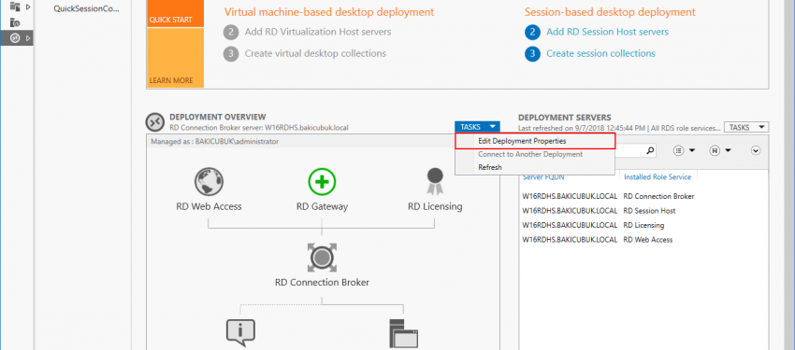
Task: Select Connect to Another Deployment menu item
Action: coord(535,154)
